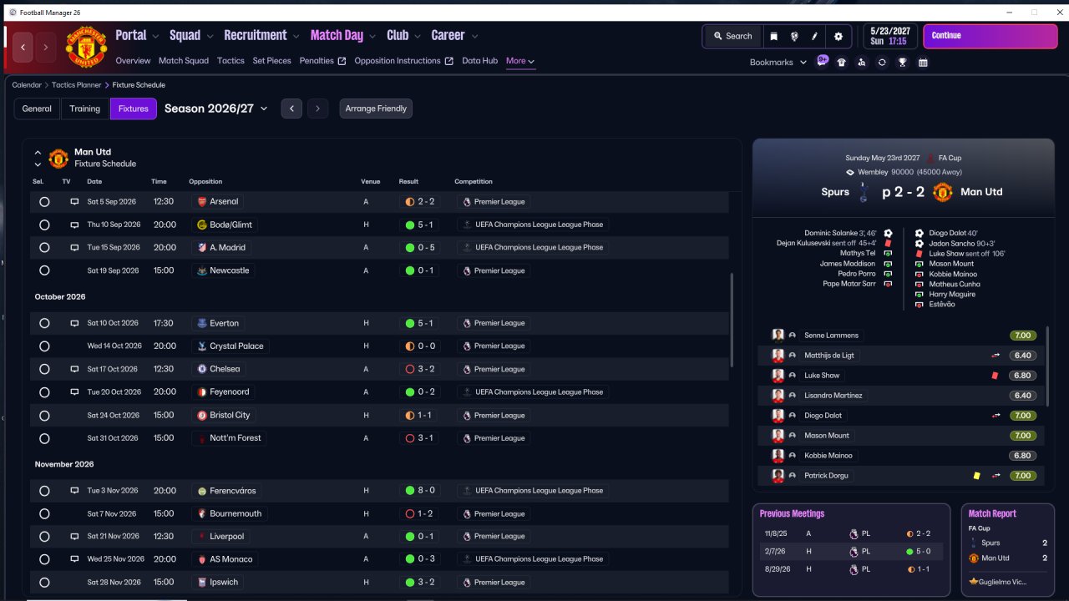Screen dimensions: 1069x601
Task: Select the Everton fixture radio button
Action: pos(44,323)
